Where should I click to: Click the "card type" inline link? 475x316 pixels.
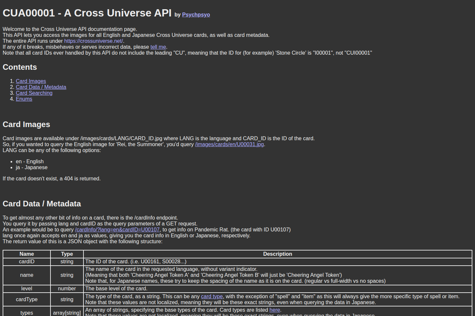(x=211, y=296)
